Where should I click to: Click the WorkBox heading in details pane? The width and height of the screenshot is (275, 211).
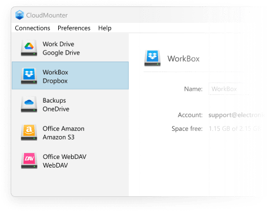(x=183, y=59)
